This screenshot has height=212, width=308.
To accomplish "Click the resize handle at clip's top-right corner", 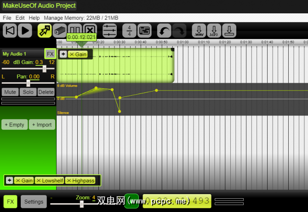I will pyautogui.click(x=172, y=50).
